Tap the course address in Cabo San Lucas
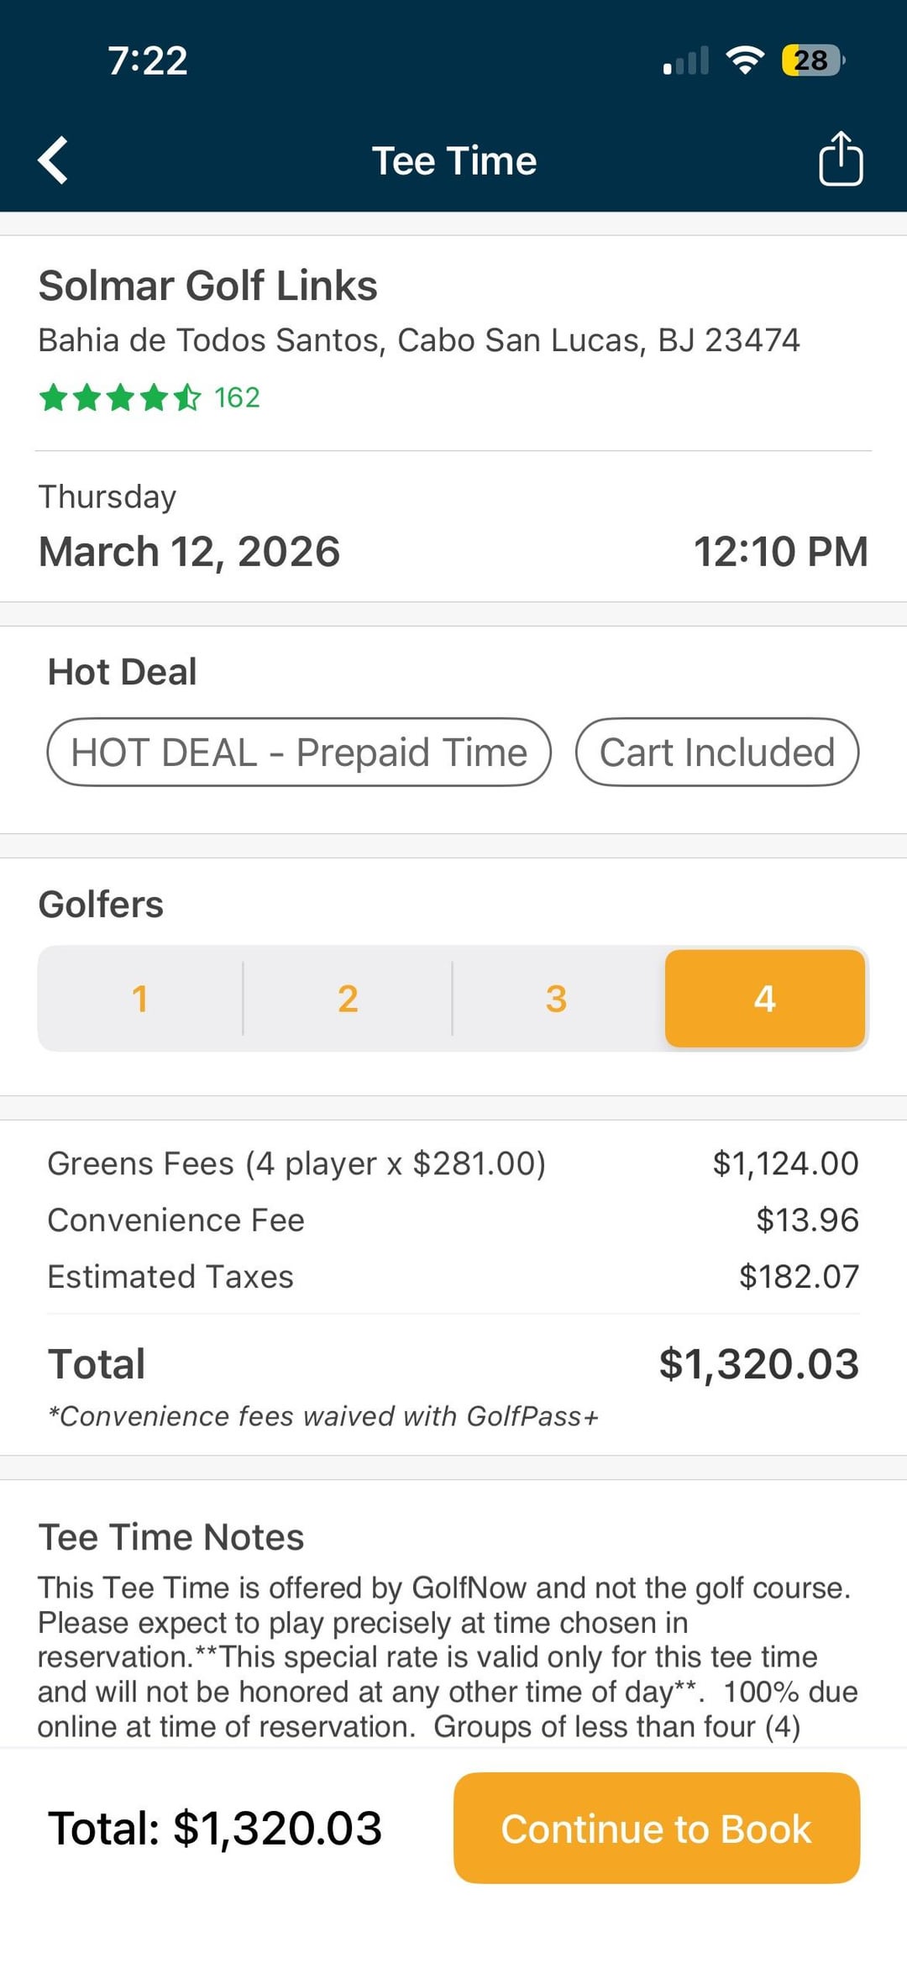This screenshot has height=1963, width=907. click(418, 340)
